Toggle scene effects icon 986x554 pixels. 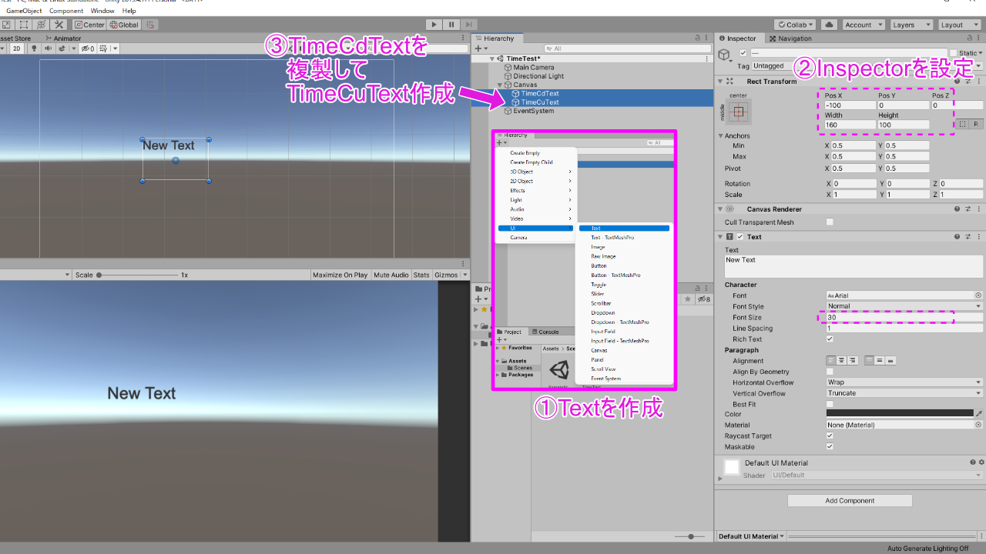coord(61,48)
